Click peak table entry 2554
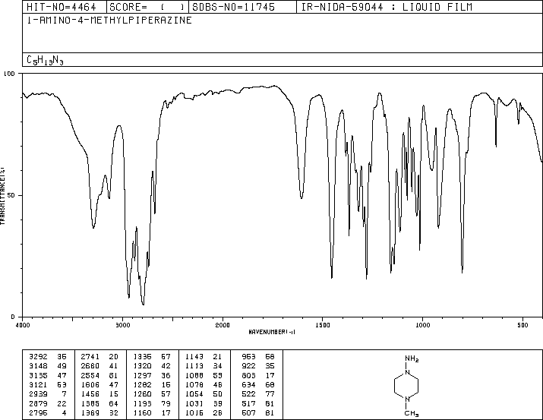The width and height of the screenshot is (543, 420). tap(90, 375)
